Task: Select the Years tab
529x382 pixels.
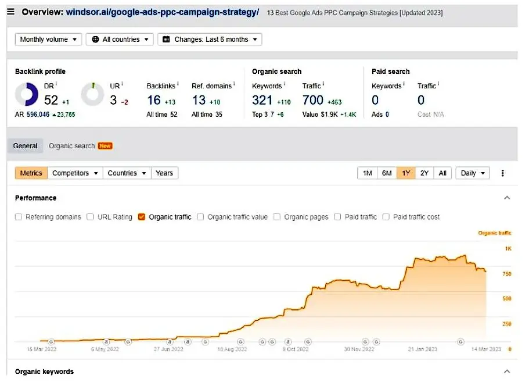Action: tap(164, 173)
